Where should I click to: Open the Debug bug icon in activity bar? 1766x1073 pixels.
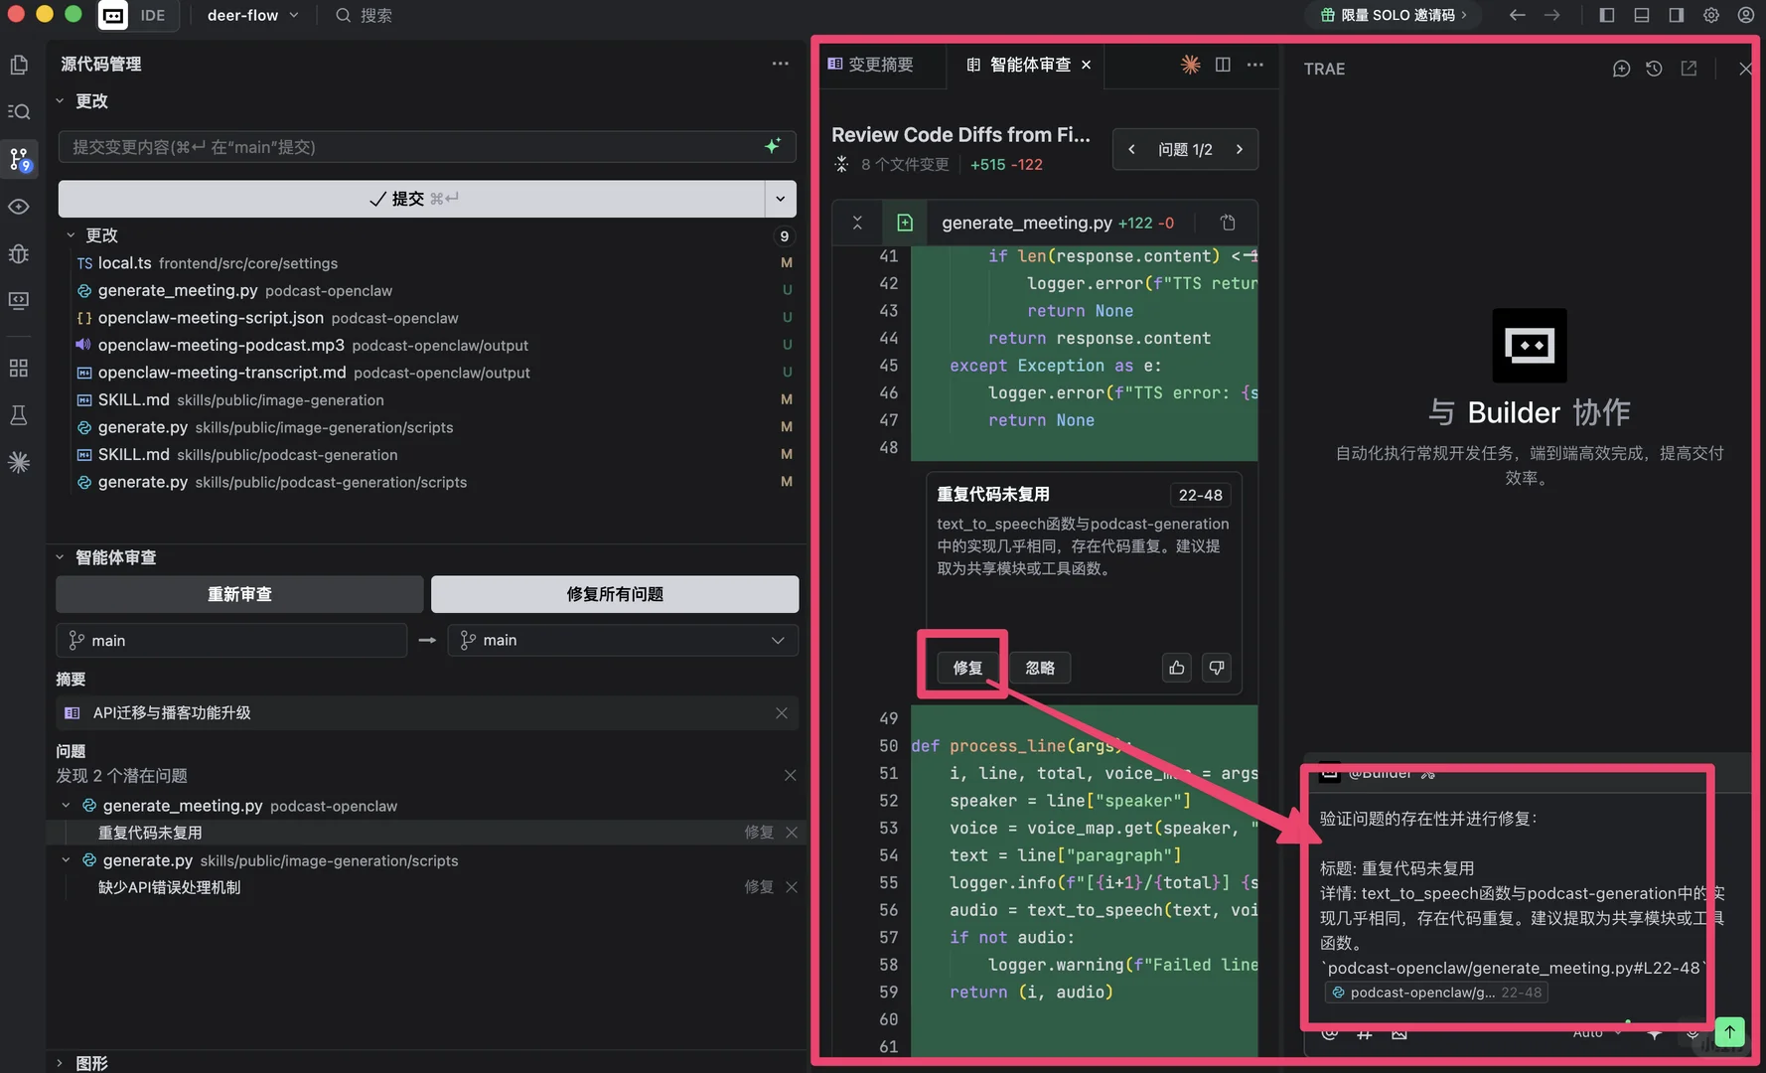(x=19, y=253)
